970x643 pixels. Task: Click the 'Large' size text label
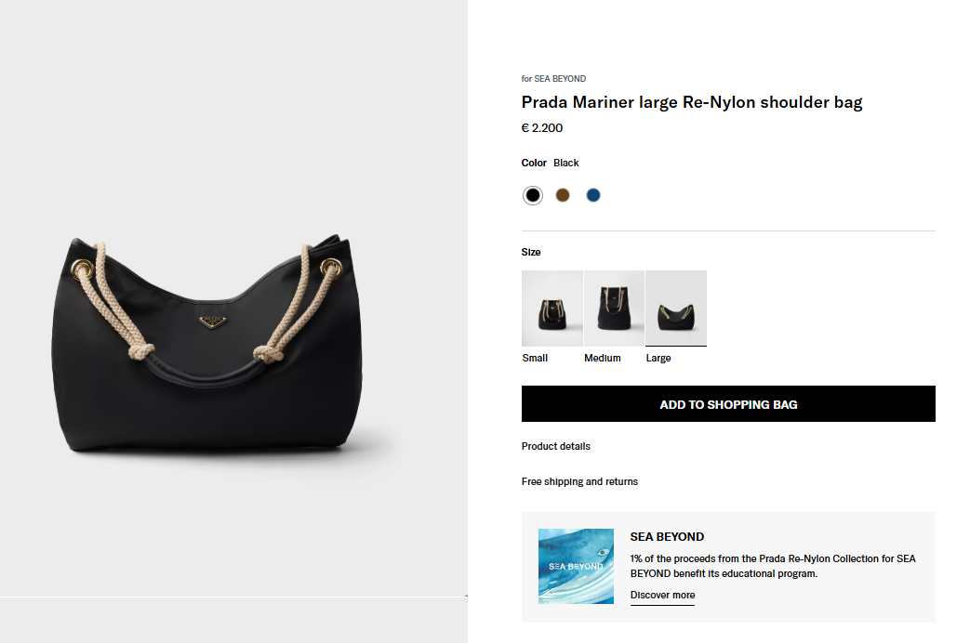coord(658,358)
